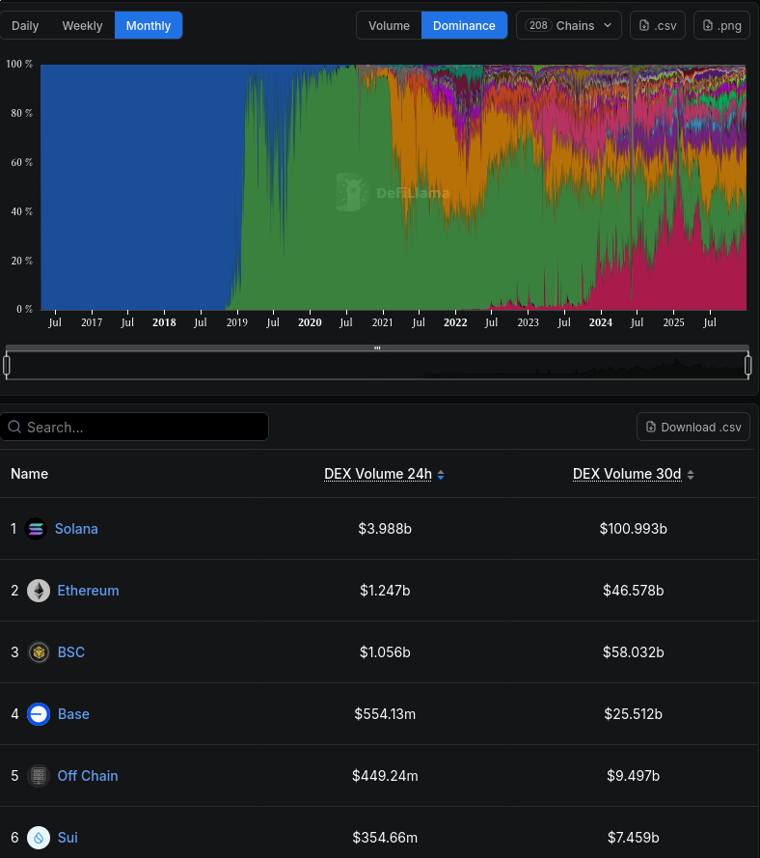Click Solana 30d volume $100.993b

coord(633,529)
